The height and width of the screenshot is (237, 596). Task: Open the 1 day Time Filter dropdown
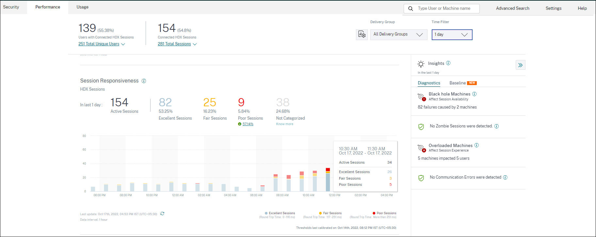tap(452, 35)
